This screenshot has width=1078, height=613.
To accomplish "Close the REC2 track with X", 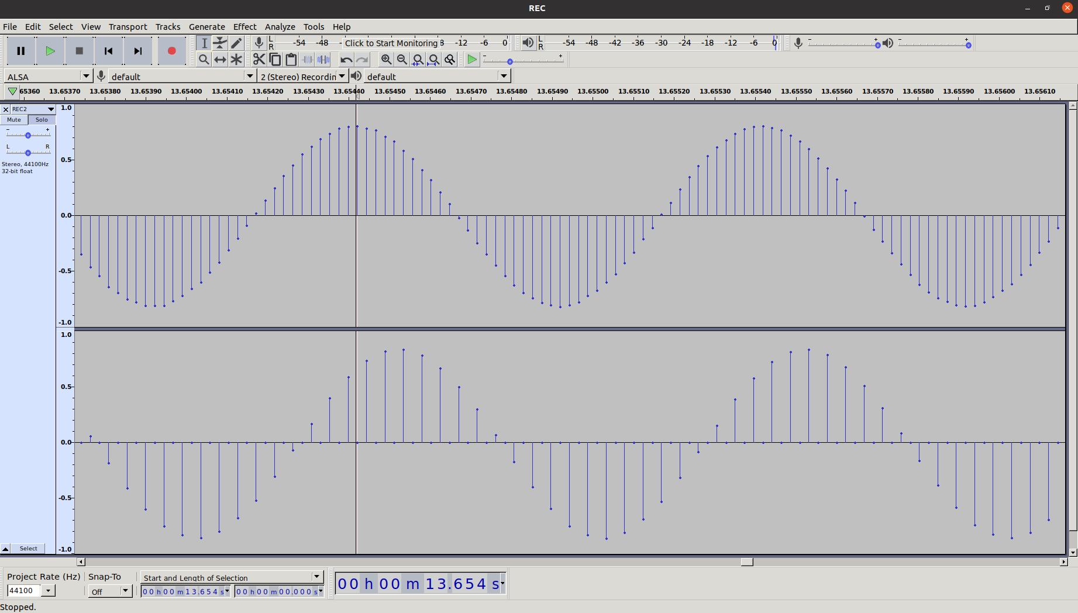I will point(6,109).
